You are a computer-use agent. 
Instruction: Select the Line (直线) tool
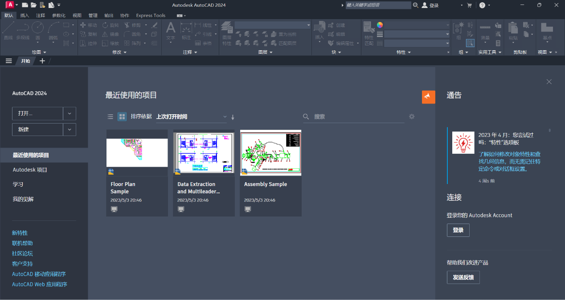pyautogui.click(x=8, y=32)
